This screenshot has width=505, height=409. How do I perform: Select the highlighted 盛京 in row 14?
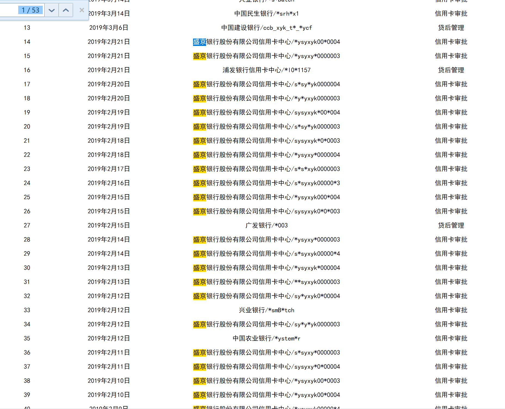click(200, 42)
